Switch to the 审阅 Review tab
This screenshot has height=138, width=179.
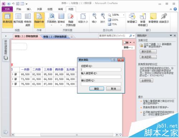(61, 9)
